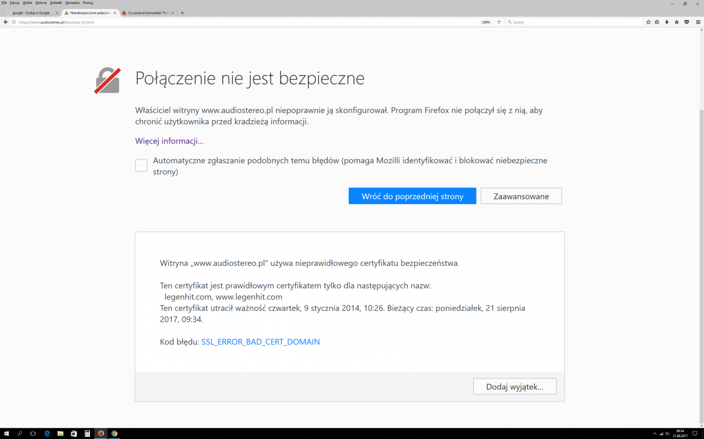The width and height of the screenshot is (704, 439).
Task: Open the Narzędzia menu
Action: point(72,3)
